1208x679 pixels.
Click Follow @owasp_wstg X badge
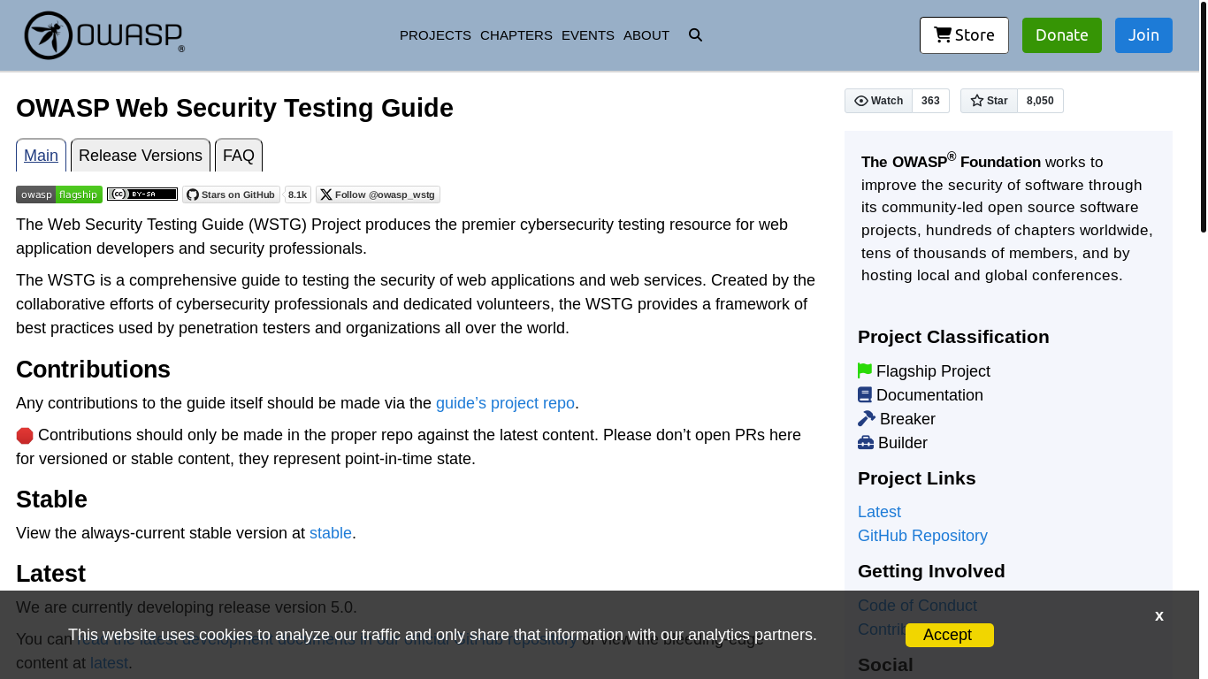378,195
